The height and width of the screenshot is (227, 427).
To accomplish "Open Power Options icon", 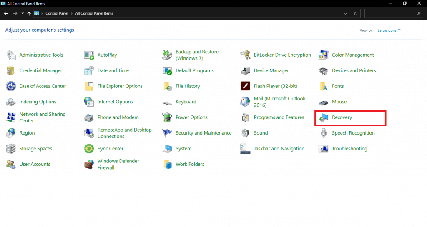I will (167, 117).
